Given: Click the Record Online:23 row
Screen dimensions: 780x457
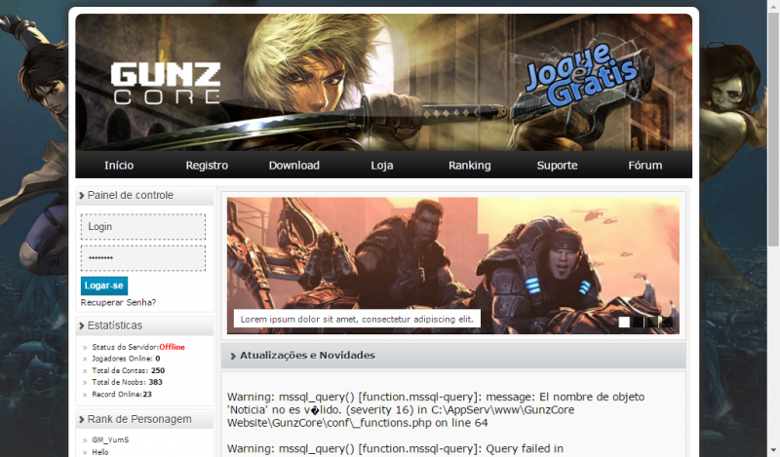Looking at the screenshot, I should [122, 395].
